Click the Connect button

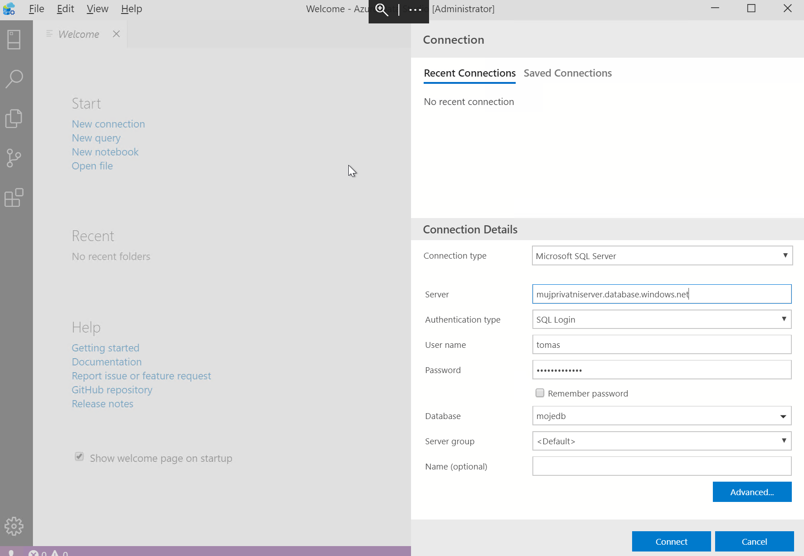point(671,542)
